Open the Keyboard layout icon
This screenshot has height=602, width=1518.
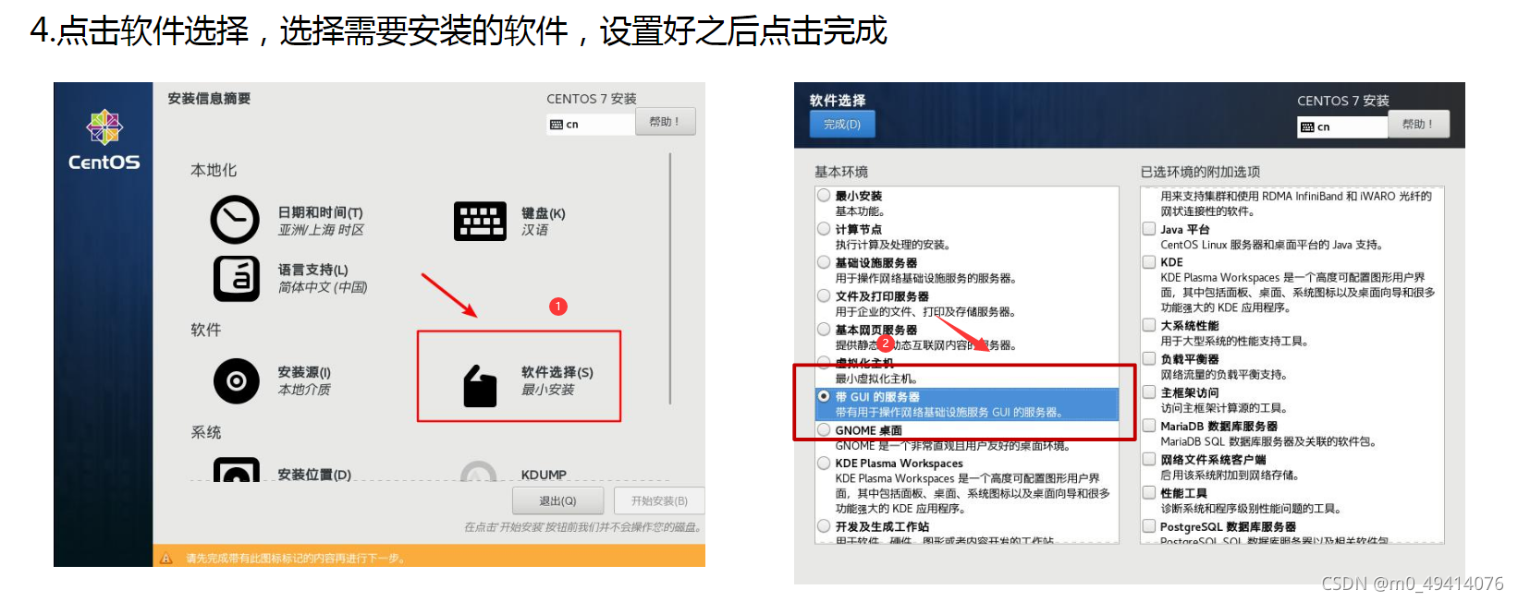[480, 221]
